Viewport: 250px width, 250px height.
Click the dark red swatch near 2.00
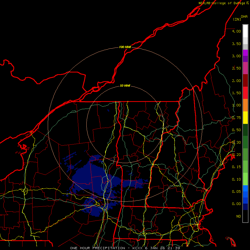pyautogui.click(x=245, y=81)
